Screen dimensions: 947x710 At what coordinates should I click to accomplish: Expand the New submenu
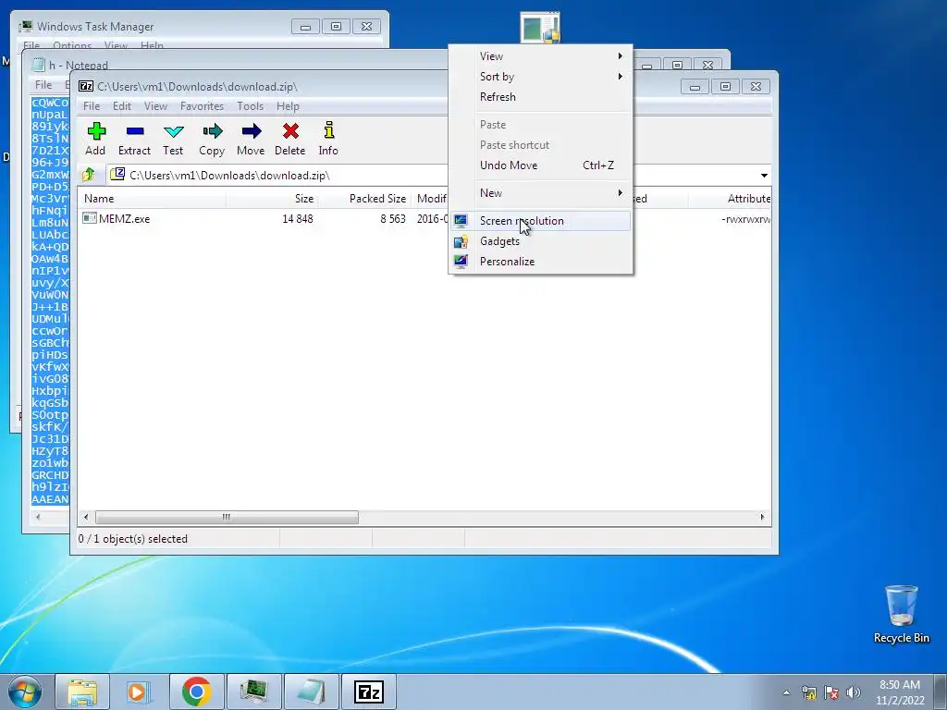click(540, 193)
